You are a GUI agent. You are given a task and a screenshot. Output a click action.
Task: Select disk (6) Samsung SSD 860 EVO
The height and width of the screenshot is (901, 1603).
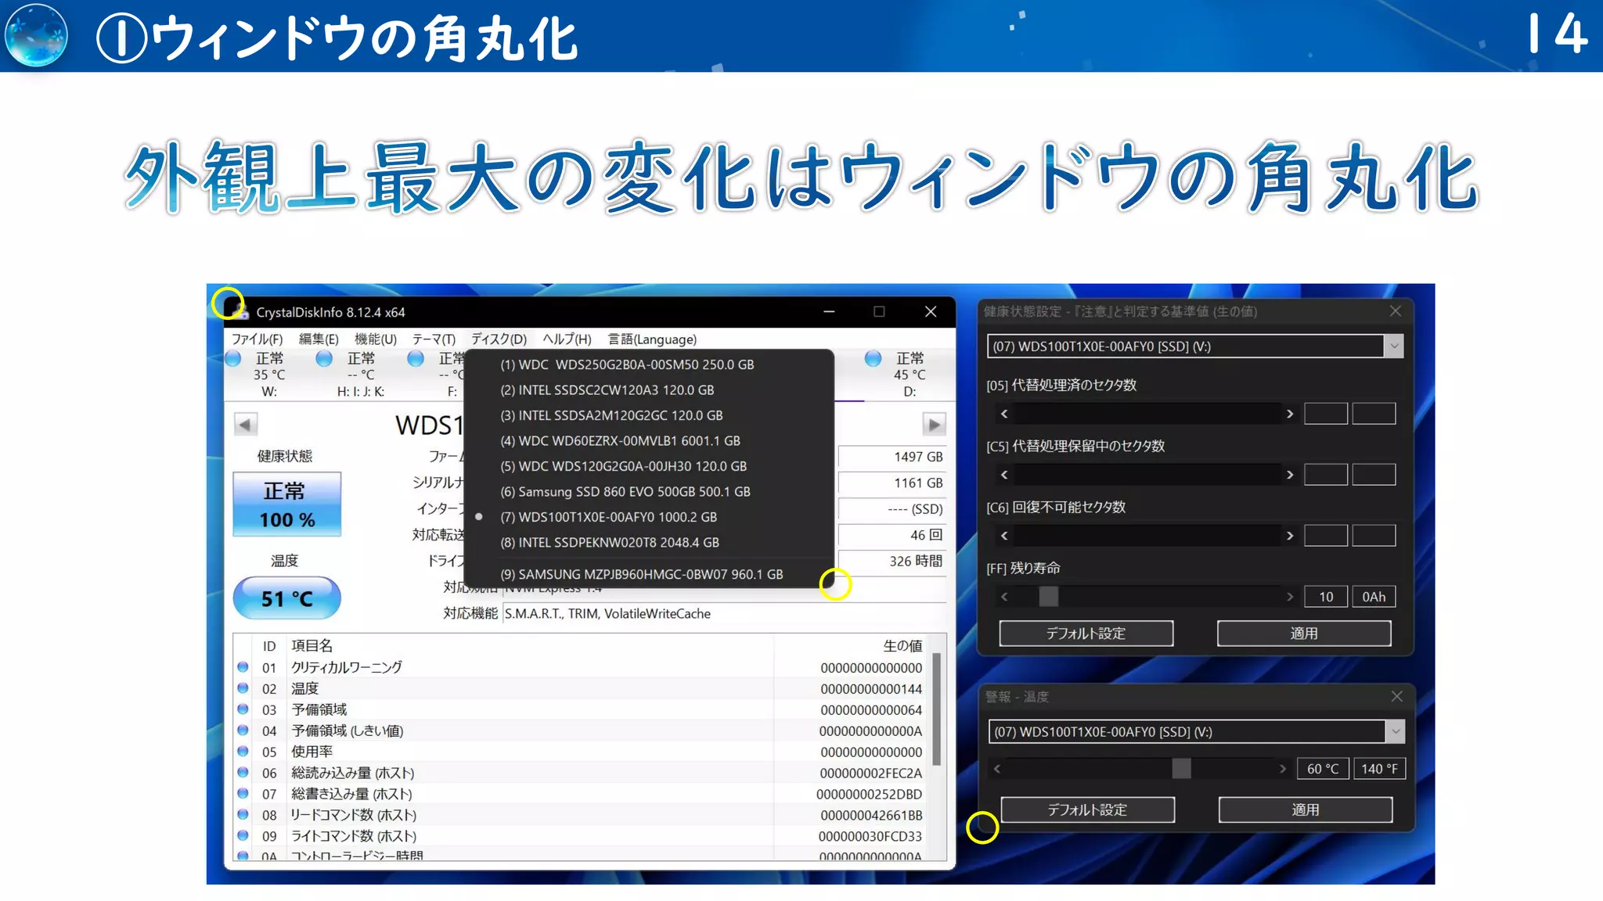[x=649, y=491]
